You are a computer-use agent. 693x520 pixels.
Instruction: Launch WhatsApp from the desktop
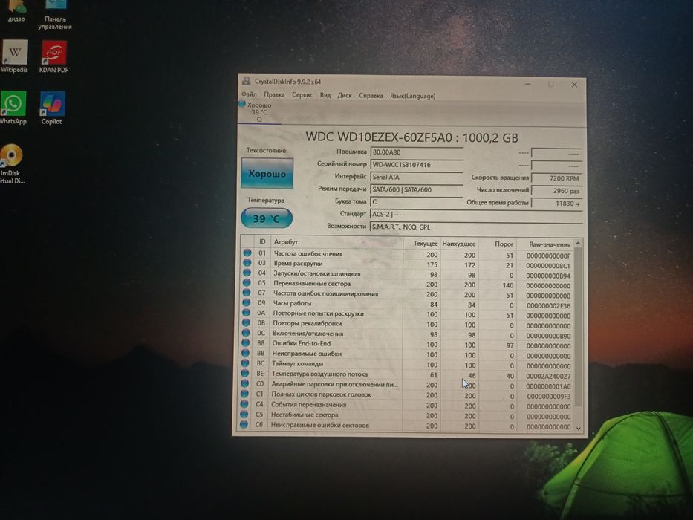click(13, 108)
